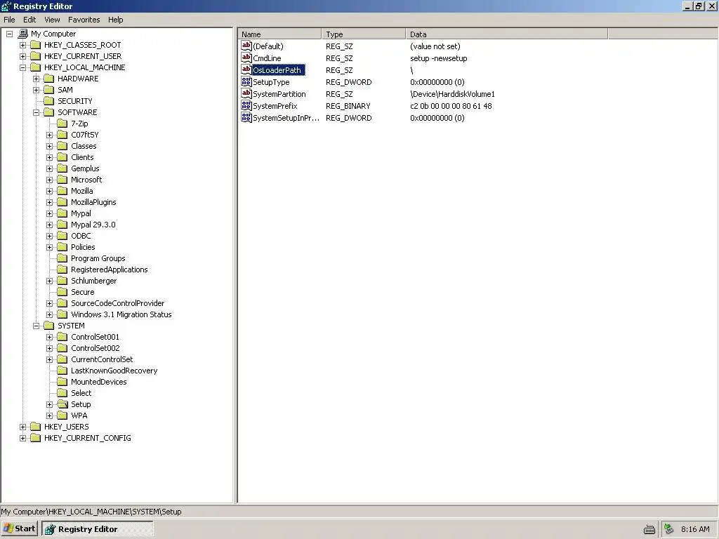The width and height of the screenshot is (719, 539).
Task: Click the SystemSetupInPr... DWORD value icon
Action: pos(246,117)
